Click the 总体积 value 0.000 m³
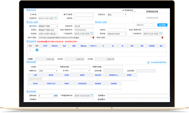This screenshot has height=113, width=189. [x=74, y=59]
